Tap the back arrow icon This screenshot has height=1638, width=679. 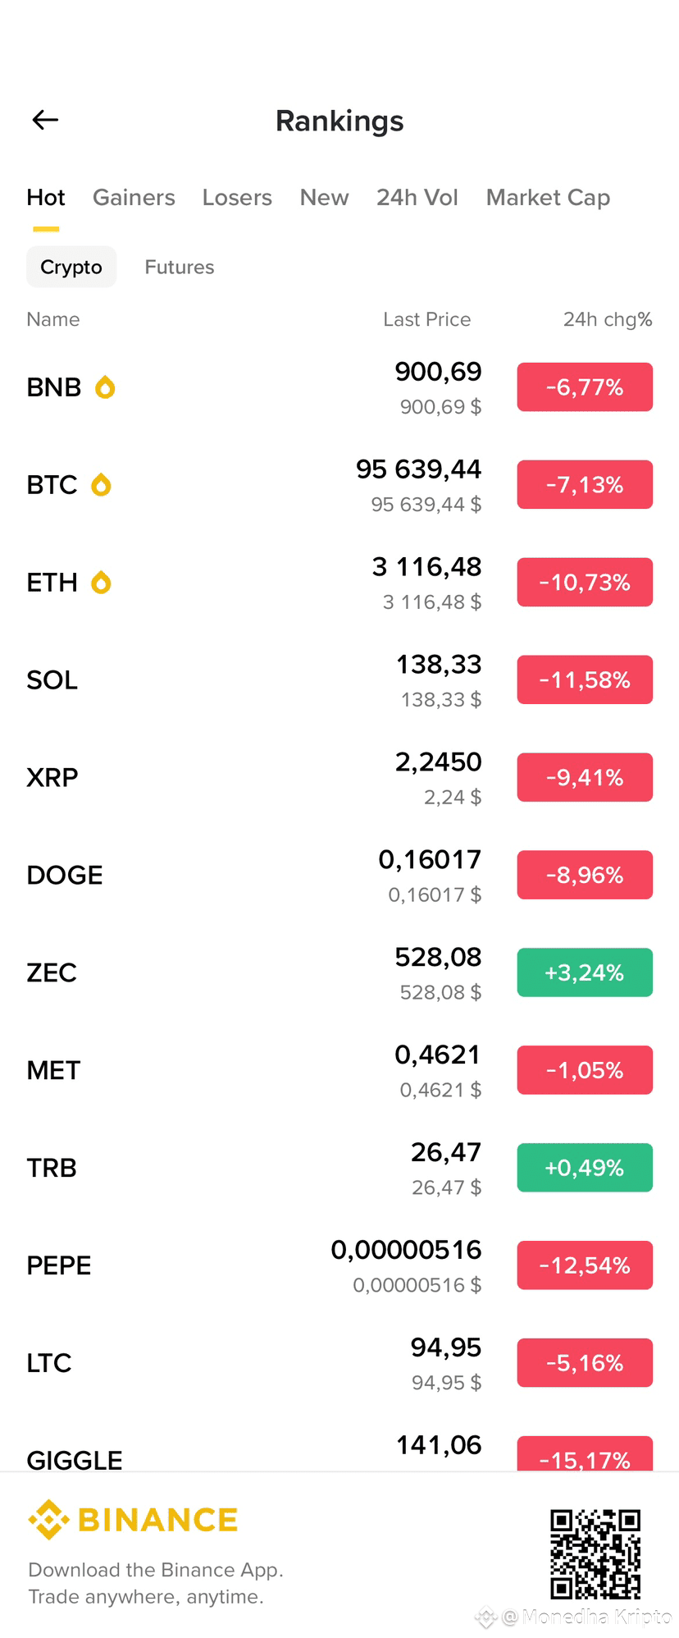(45, 120)
